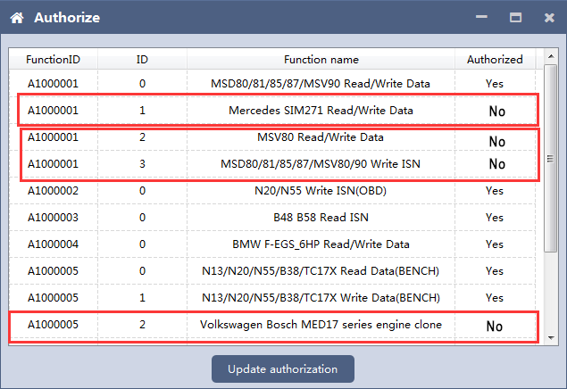The height and width of the screenshot is (389, 567).
Task: Select MSV80 Read/Write Data row
Action: coord(272,137)
